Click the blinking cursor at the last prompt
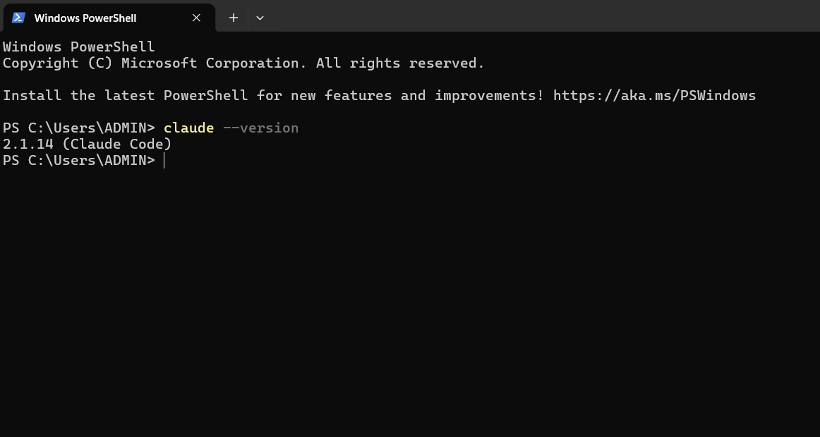820x437 pixels. [164, 161]
